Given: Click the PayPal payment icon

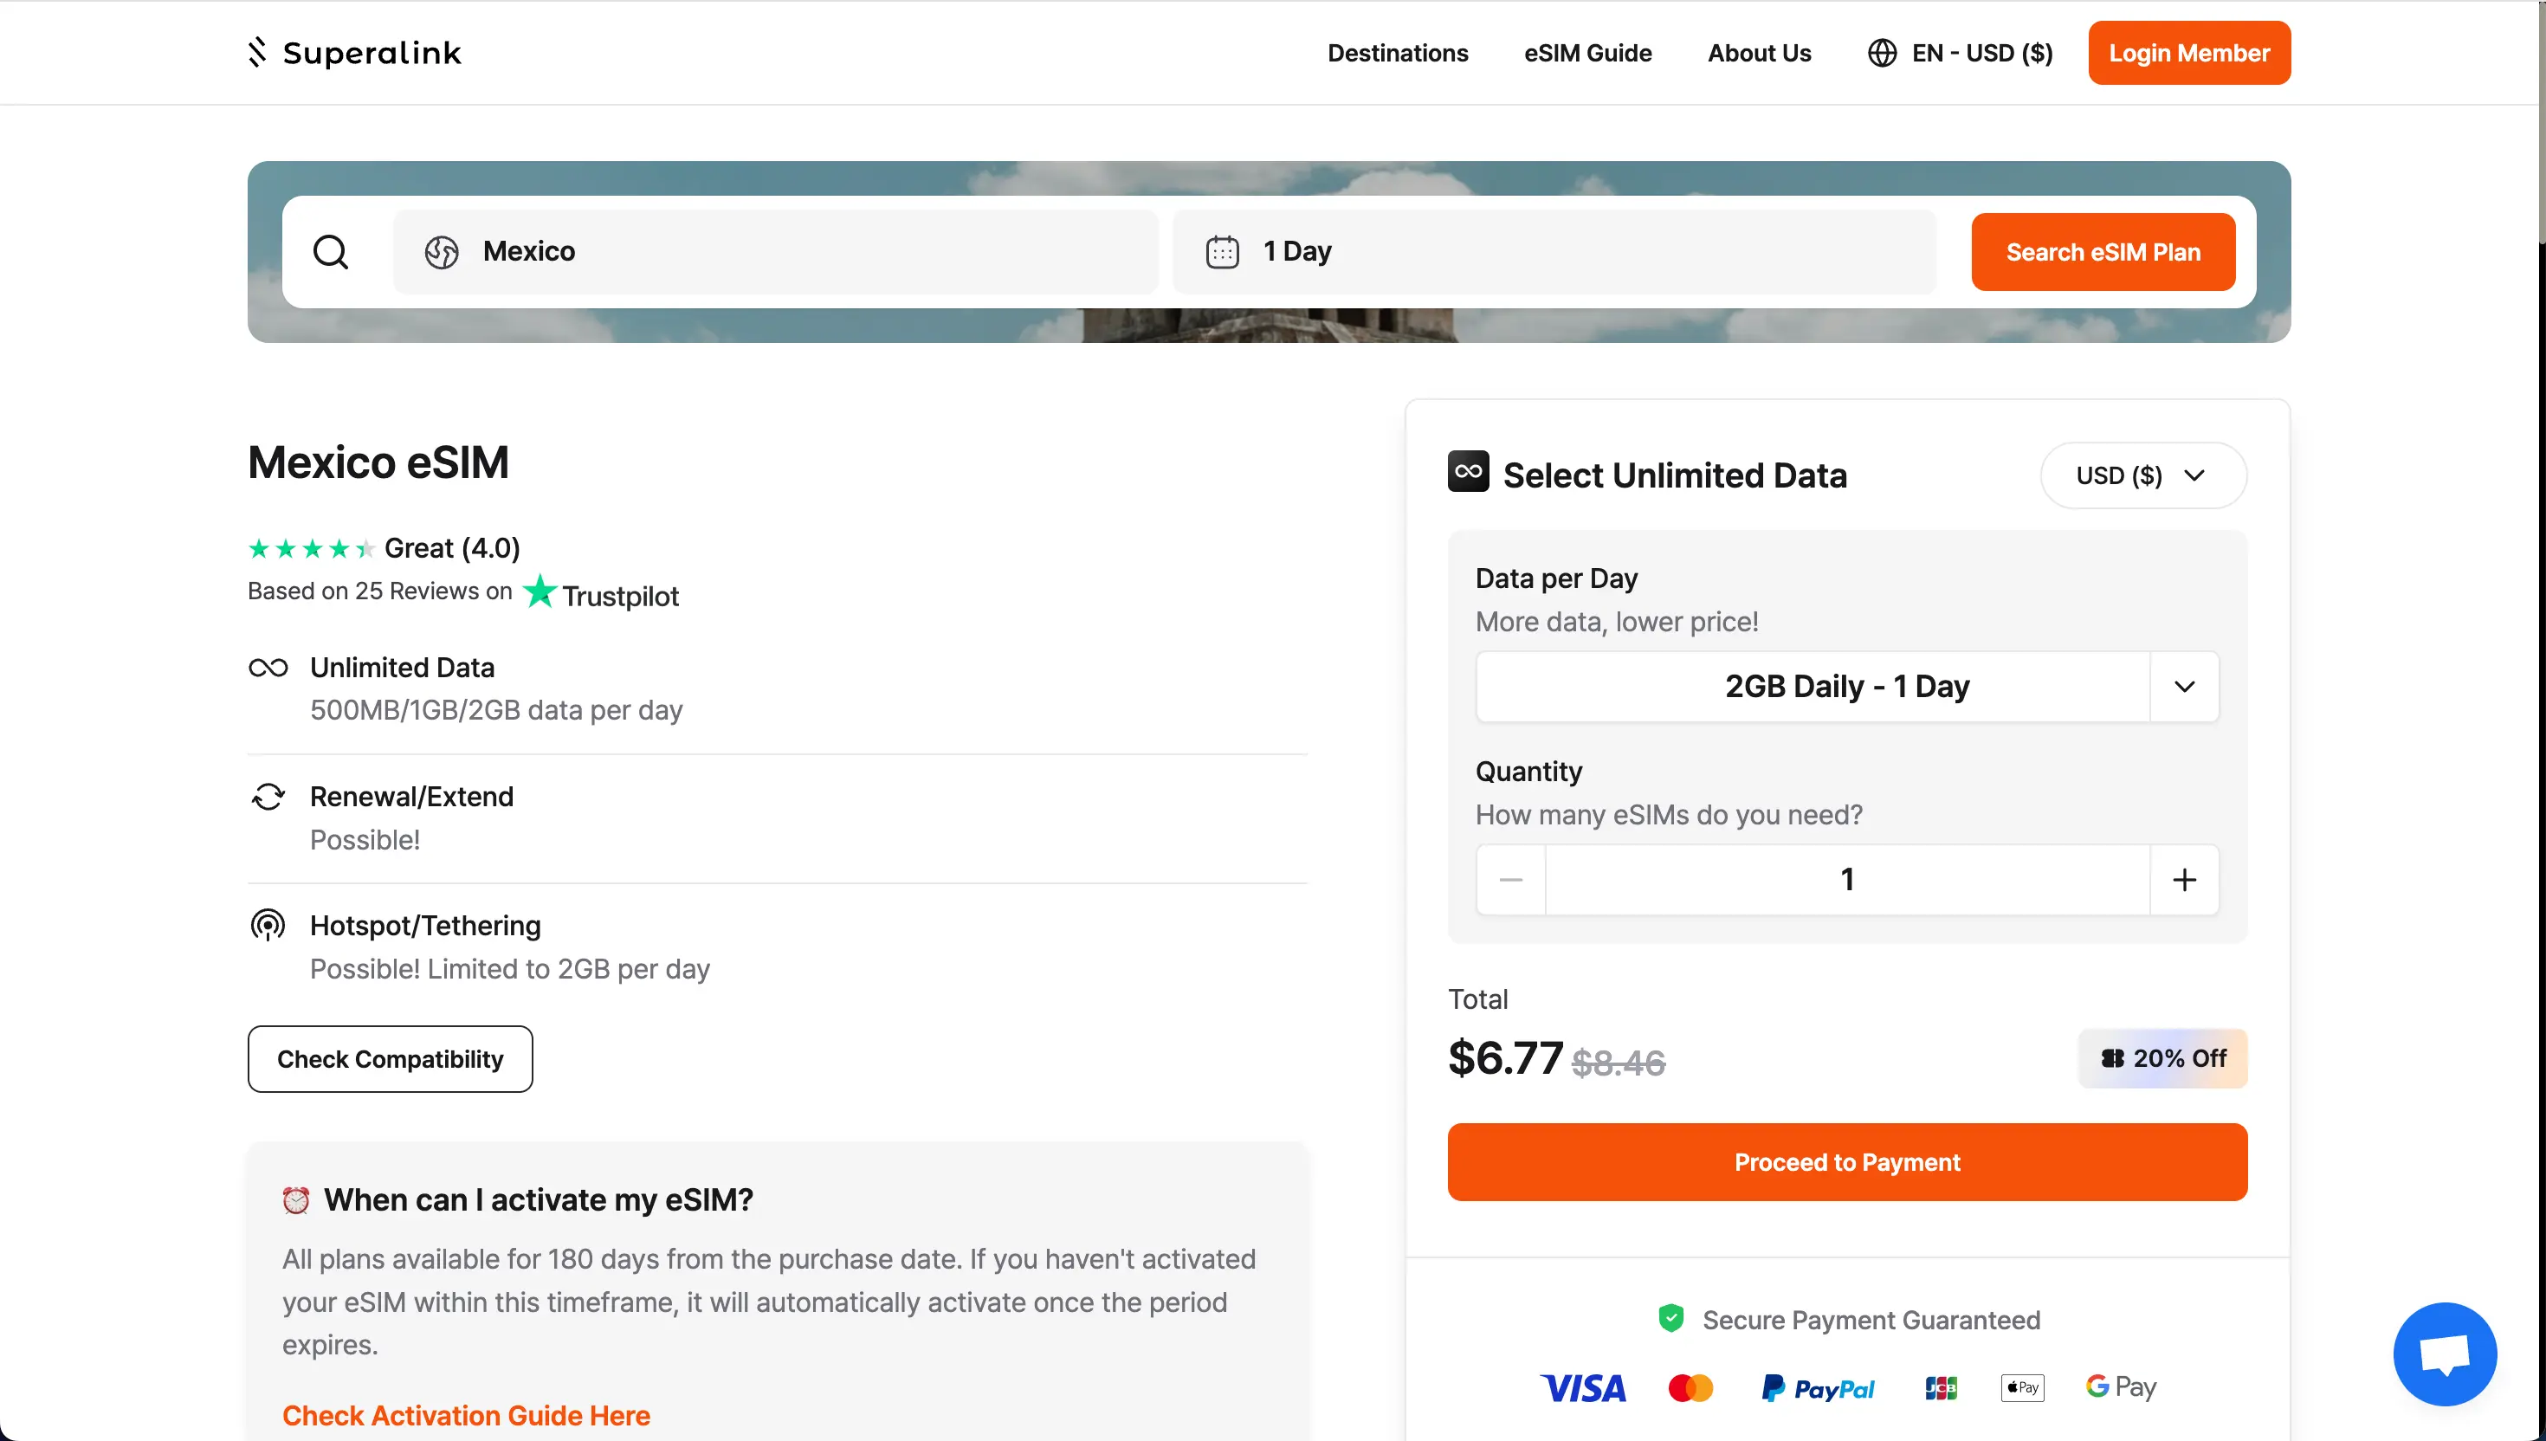Looking at the screenshot, I should (1819, 1386).
